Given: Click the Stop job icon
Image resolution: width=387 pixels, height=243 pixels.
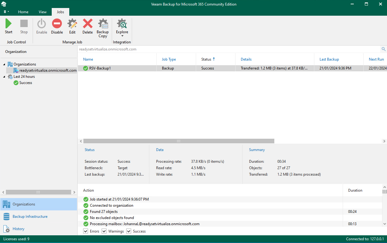Looking at the screenshot, I should coord(24,24).
